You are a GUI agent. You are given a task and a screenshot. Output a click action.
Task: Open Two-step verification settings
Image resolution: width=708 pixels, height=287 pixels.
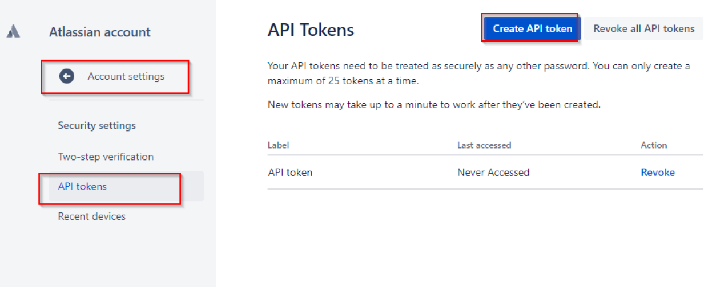[106, 157]
